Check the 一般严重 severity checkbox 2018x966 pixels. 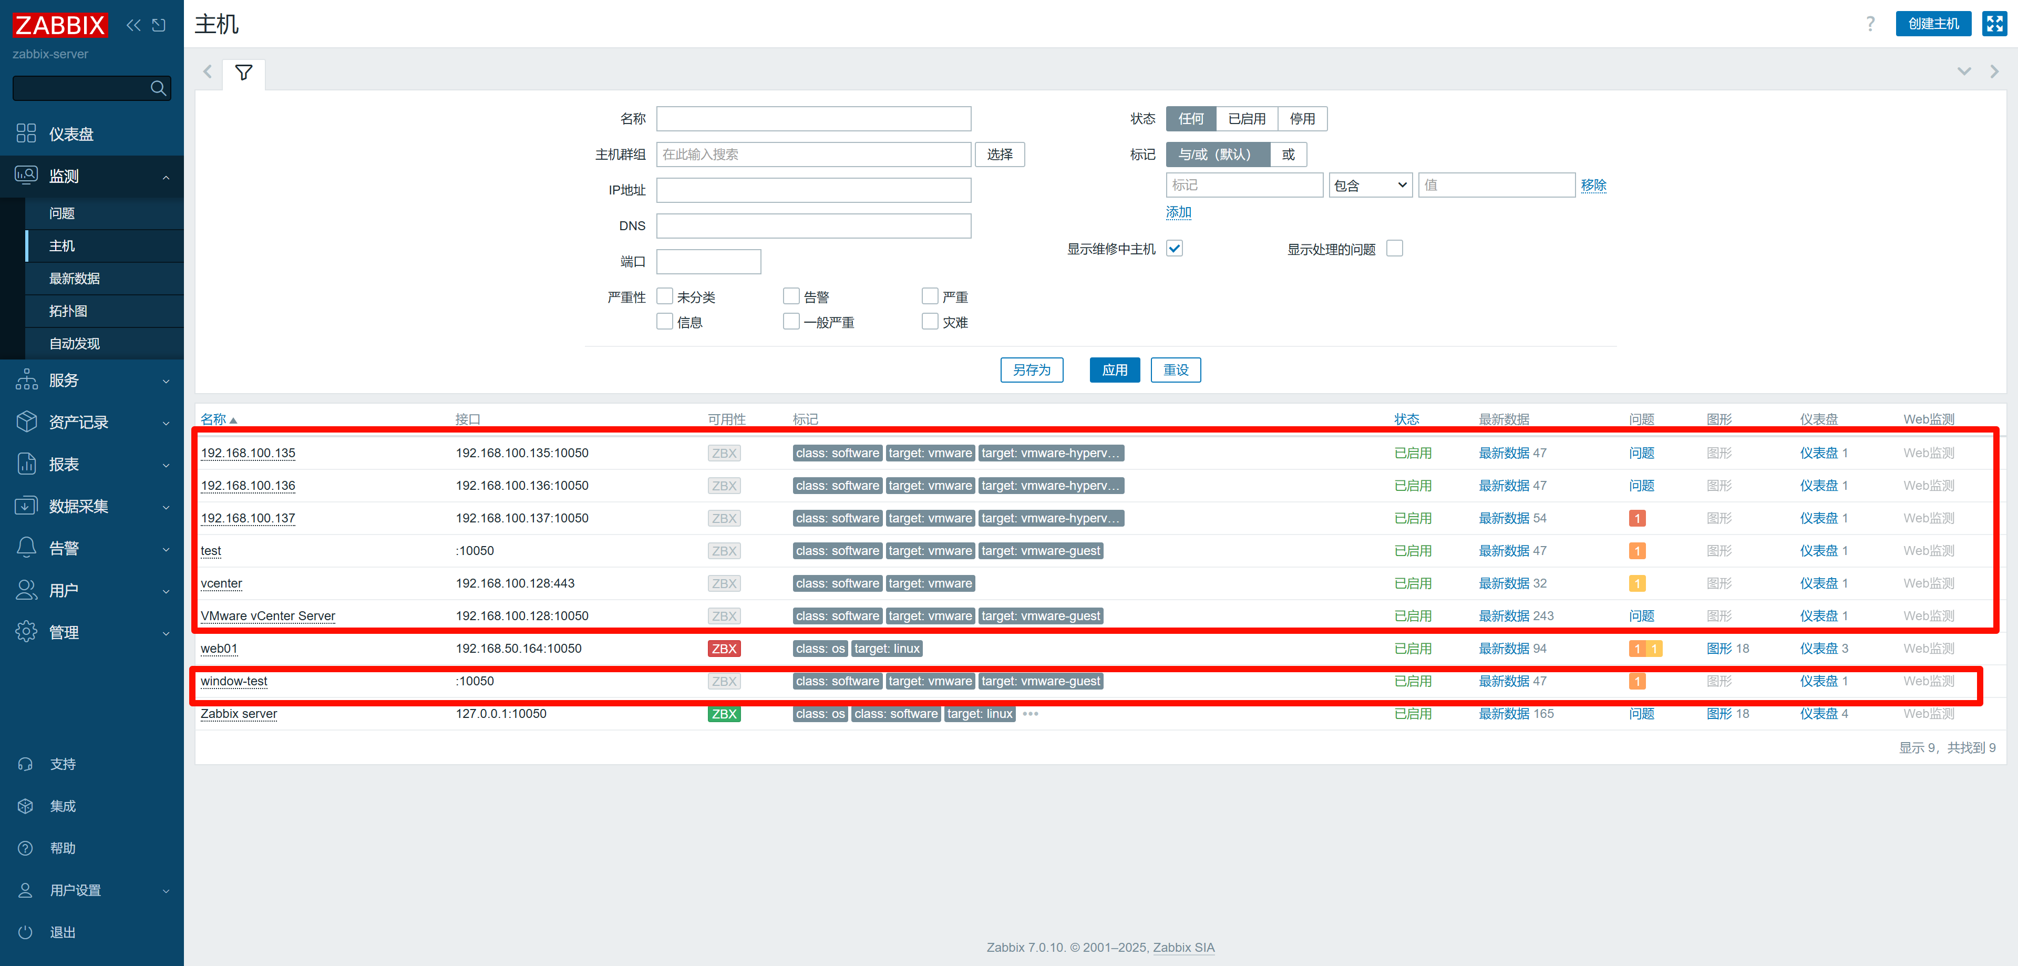791,321
